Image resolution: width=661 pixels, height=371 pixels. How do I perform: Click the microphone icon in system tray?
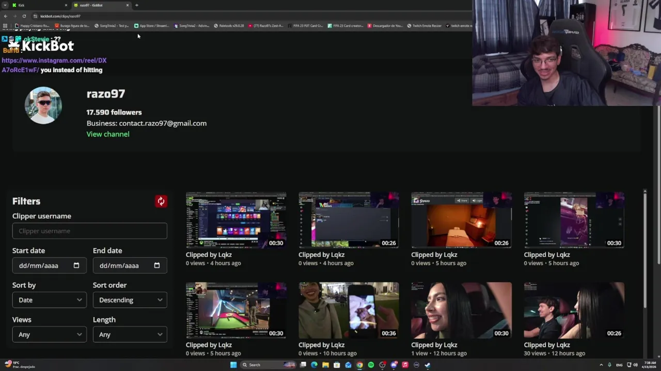tap(610, 365)
